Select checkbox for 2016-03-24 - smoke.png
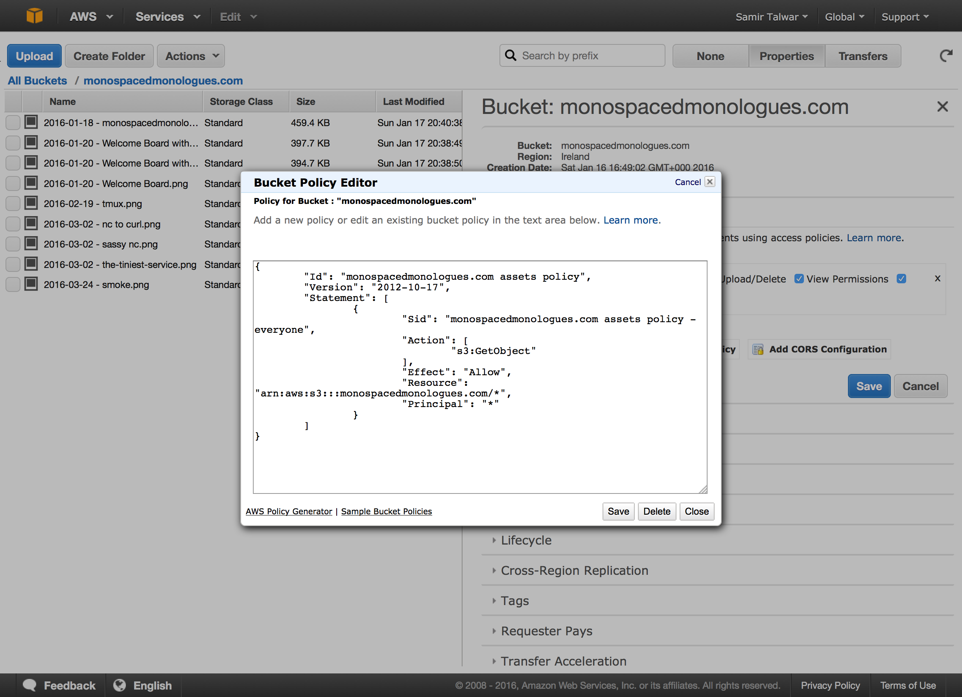 coord(13,284)
